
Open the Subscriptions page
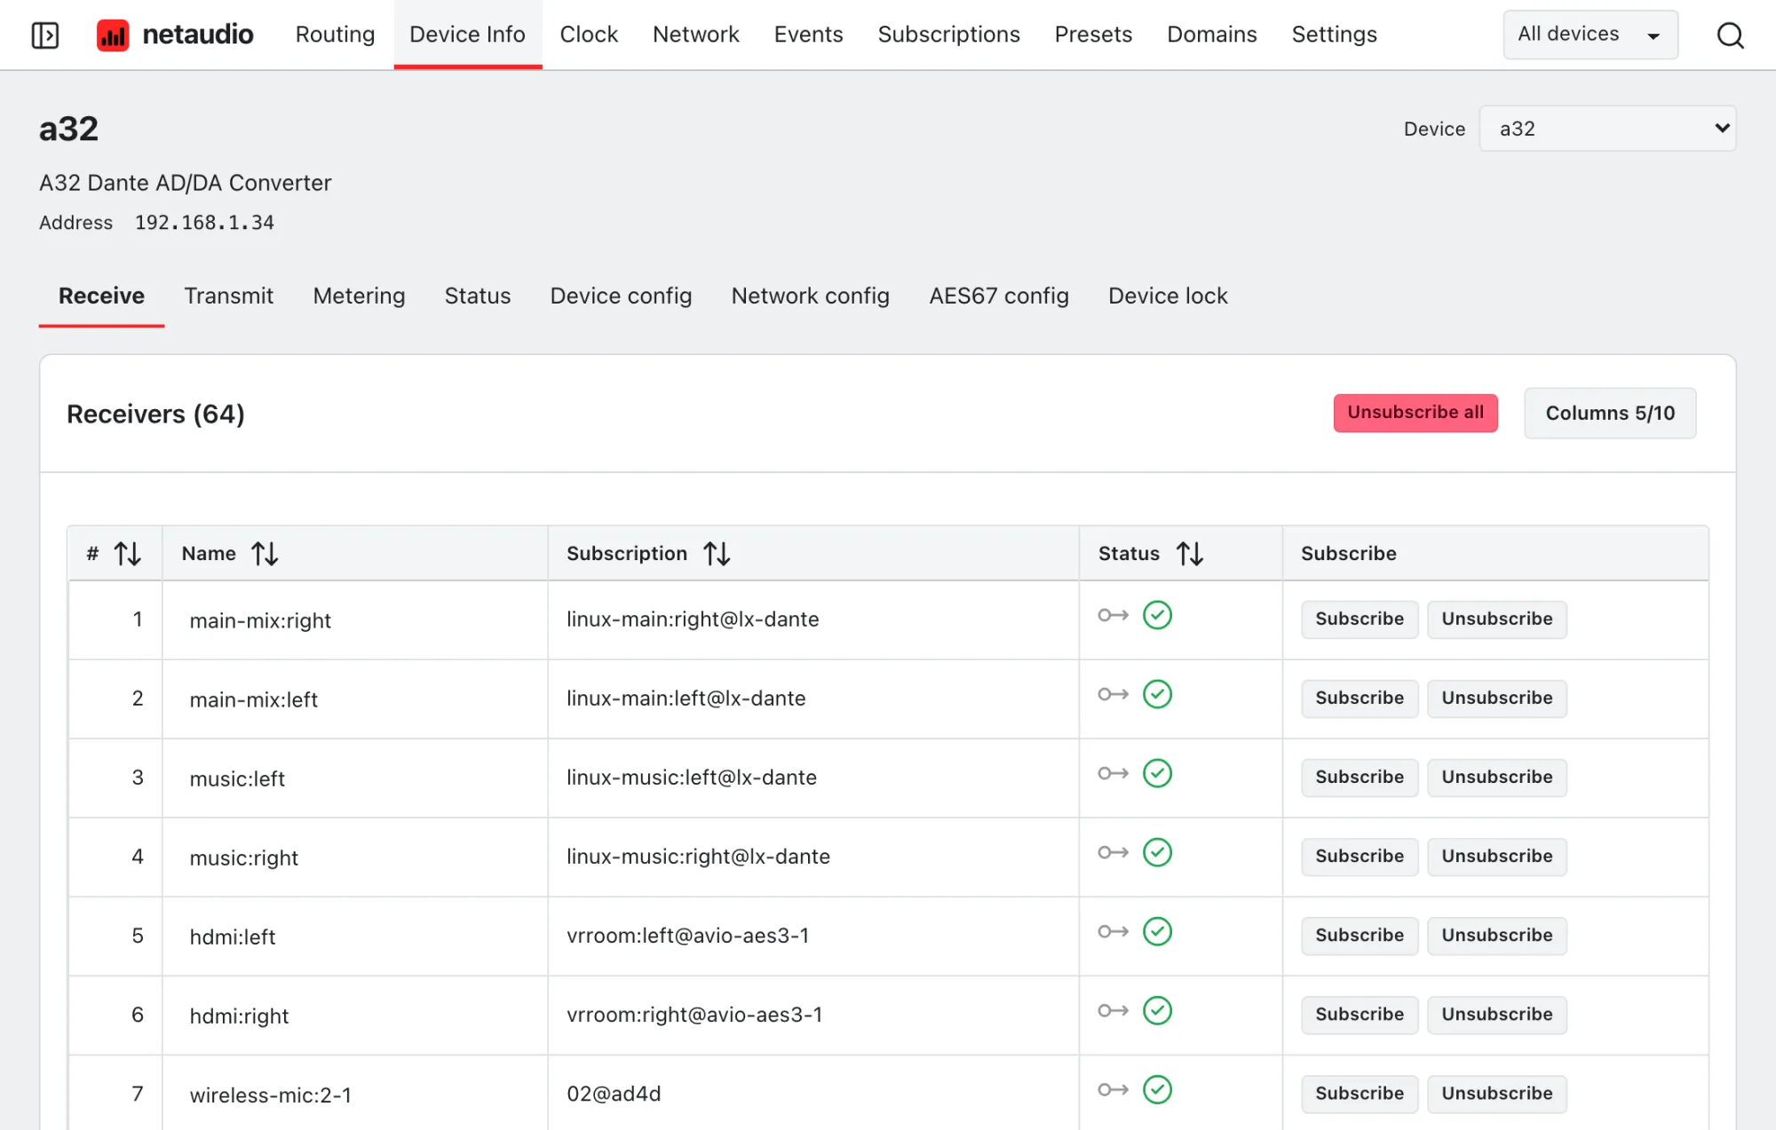pyautogui.click(x=948, y=35)
